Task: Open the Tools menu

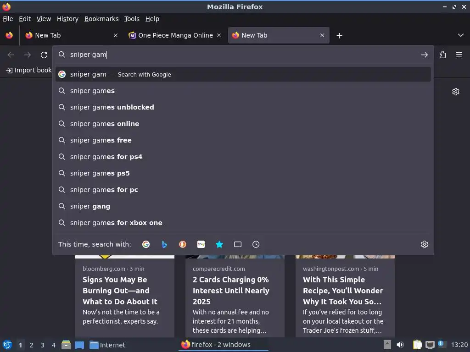Action: 132,19
